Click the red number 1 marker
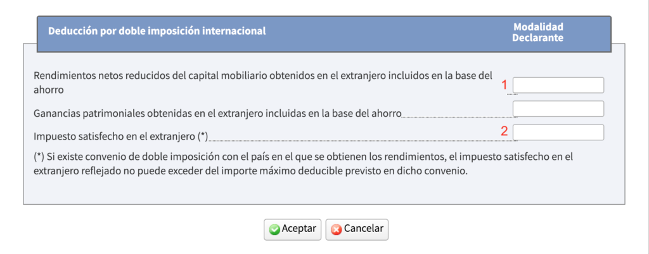This screenshot has width=649, height=254. [x=505, y=85]
